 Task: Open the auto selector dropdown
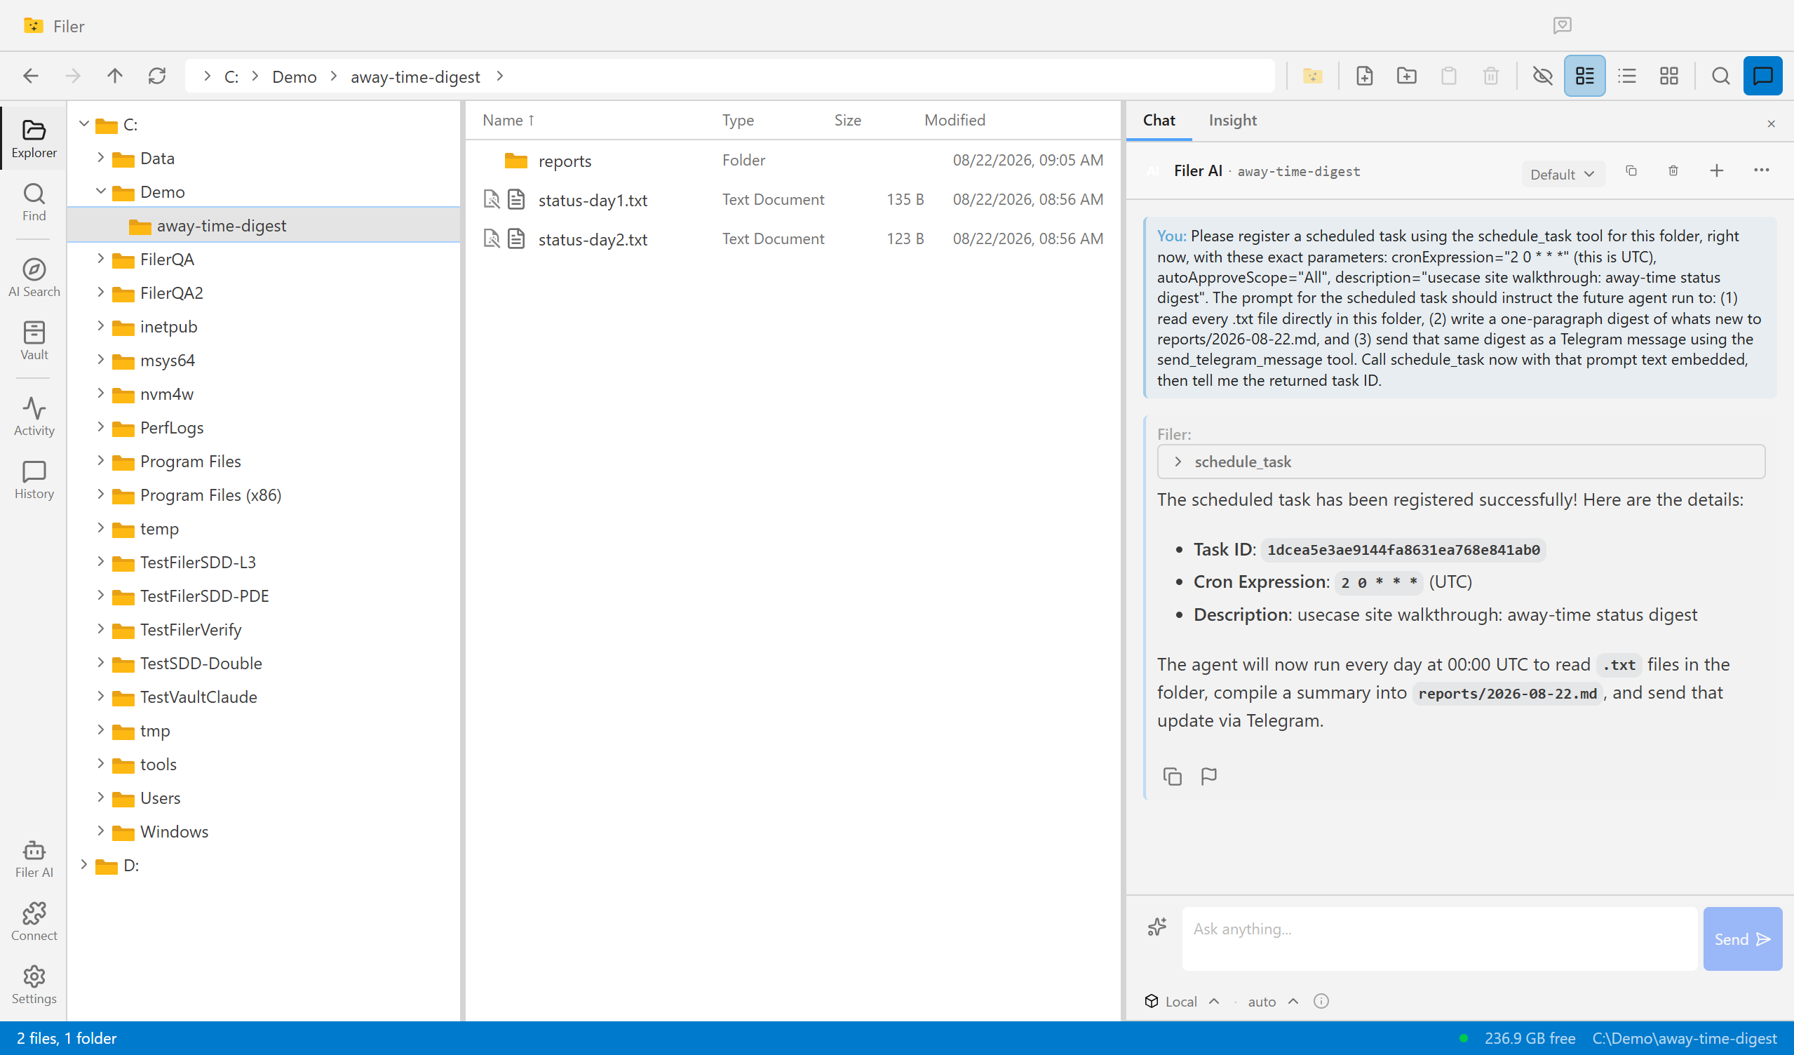click(1273, 1002)
